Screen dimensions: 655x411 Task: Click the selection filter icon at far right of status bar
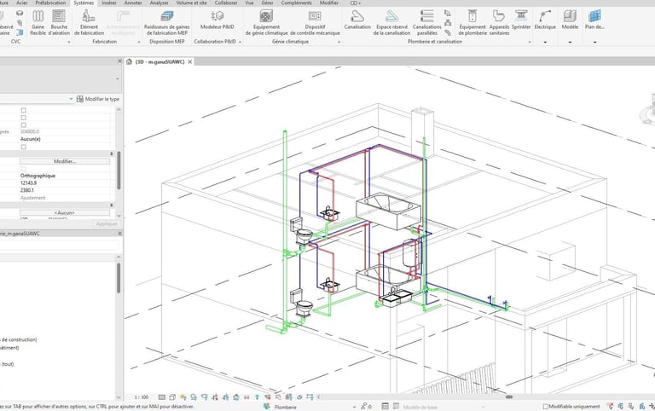[x=652, y=406]
